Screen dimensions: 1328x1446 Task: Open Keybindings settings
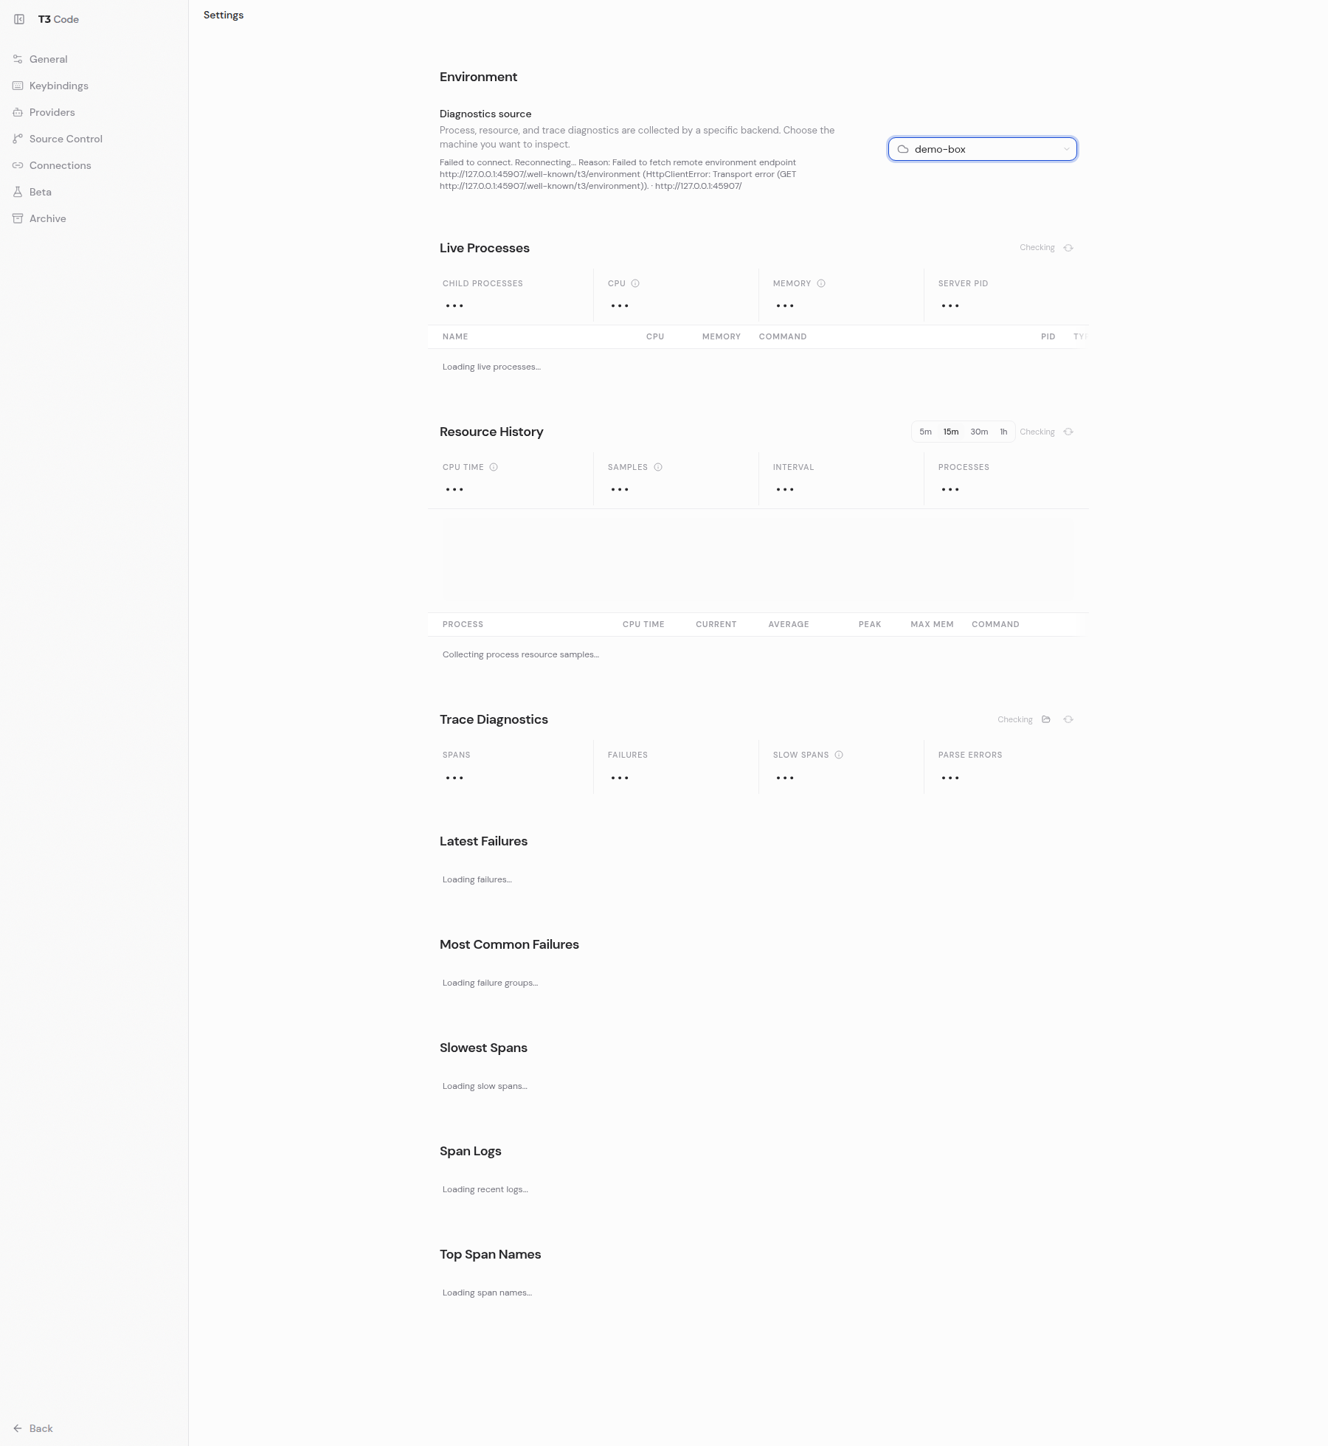tap(94, 86)
